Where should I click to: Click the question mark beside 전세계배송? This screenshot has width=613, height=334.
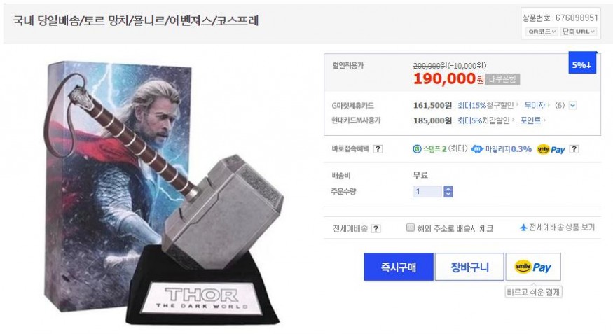tap(376, 228)
